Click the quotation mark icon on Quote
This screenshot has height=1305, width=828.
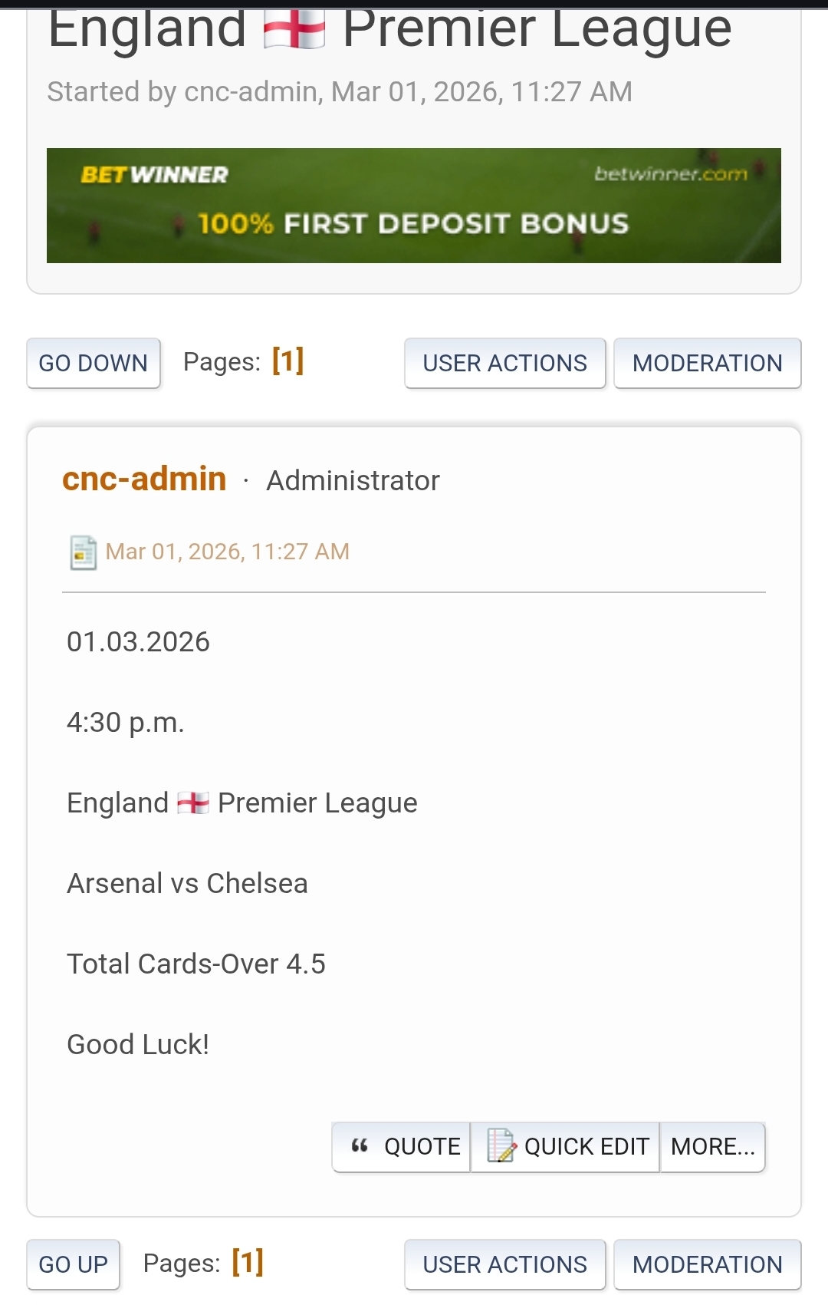pos(360,1146)
